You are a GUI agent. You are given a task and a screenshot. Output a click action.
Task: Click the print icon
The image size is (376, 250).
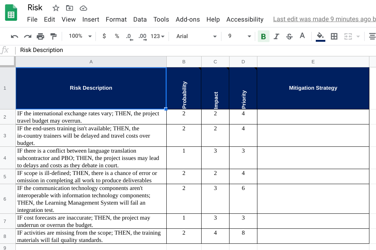40,36
